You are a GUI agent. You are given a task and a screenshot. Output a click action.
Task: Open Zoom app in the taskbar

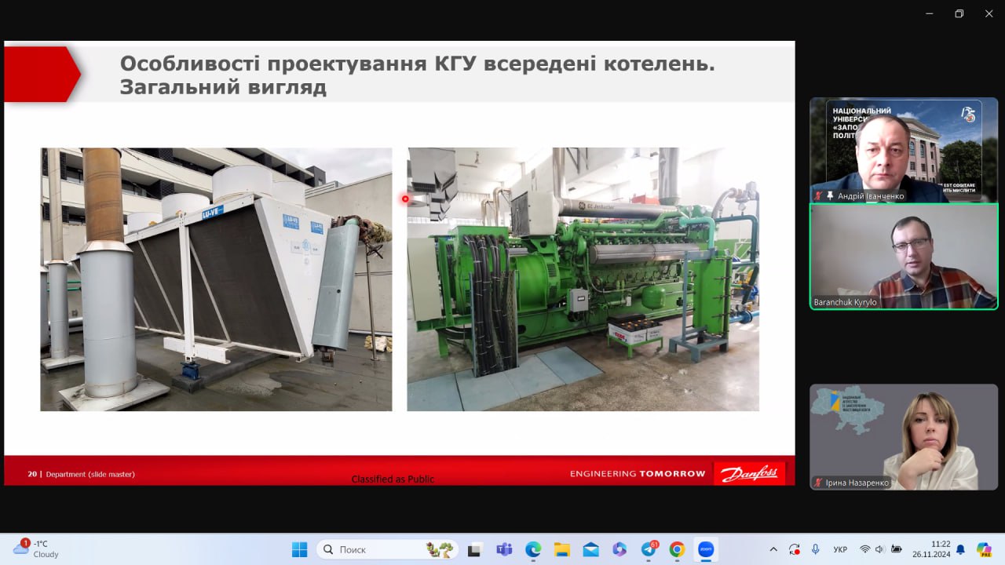pyautogui.click(x=705, y=549)
